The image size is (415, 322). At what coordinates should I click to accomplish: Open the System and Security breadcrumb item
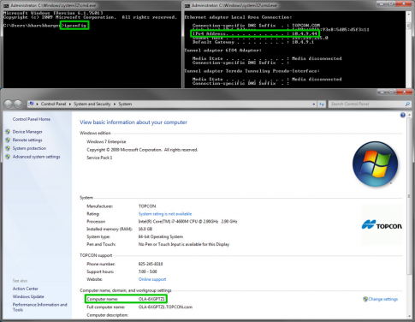click(x=92, y=104)
